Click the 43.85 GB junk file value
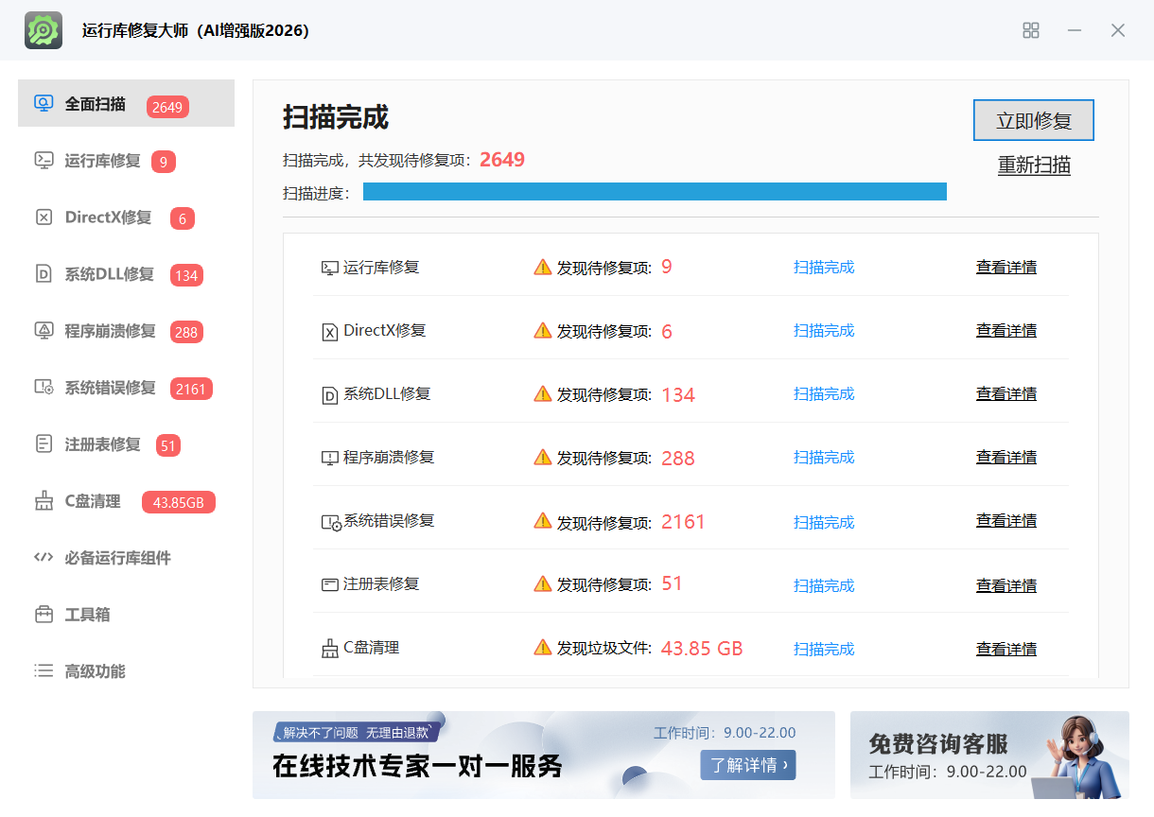1154x817 pixels. pos(702,649)
